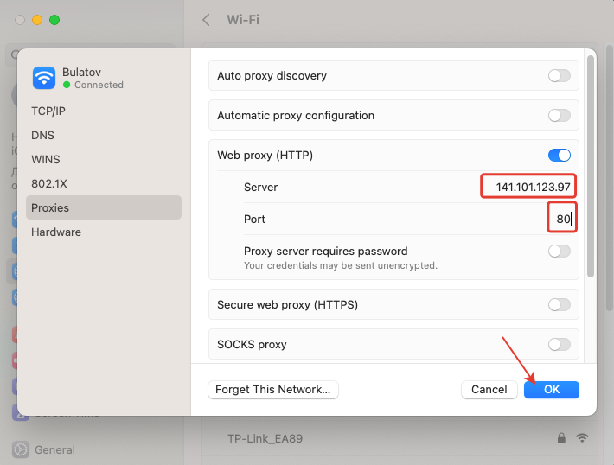
Task: Click the proxy Server address field
Action: [x=528, y=187]
